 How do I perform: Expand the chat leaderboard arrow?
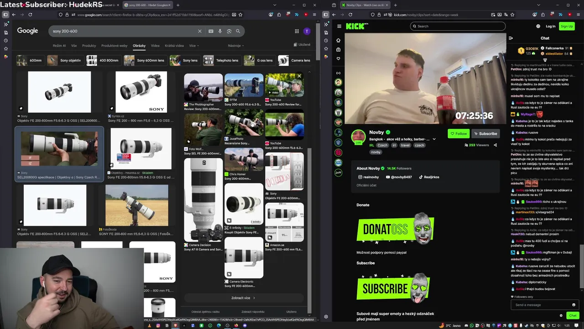tap(545, 60)
